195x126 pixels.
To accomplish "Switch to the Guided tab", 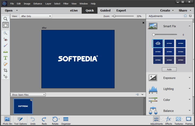I will click(x=105, y=10).
